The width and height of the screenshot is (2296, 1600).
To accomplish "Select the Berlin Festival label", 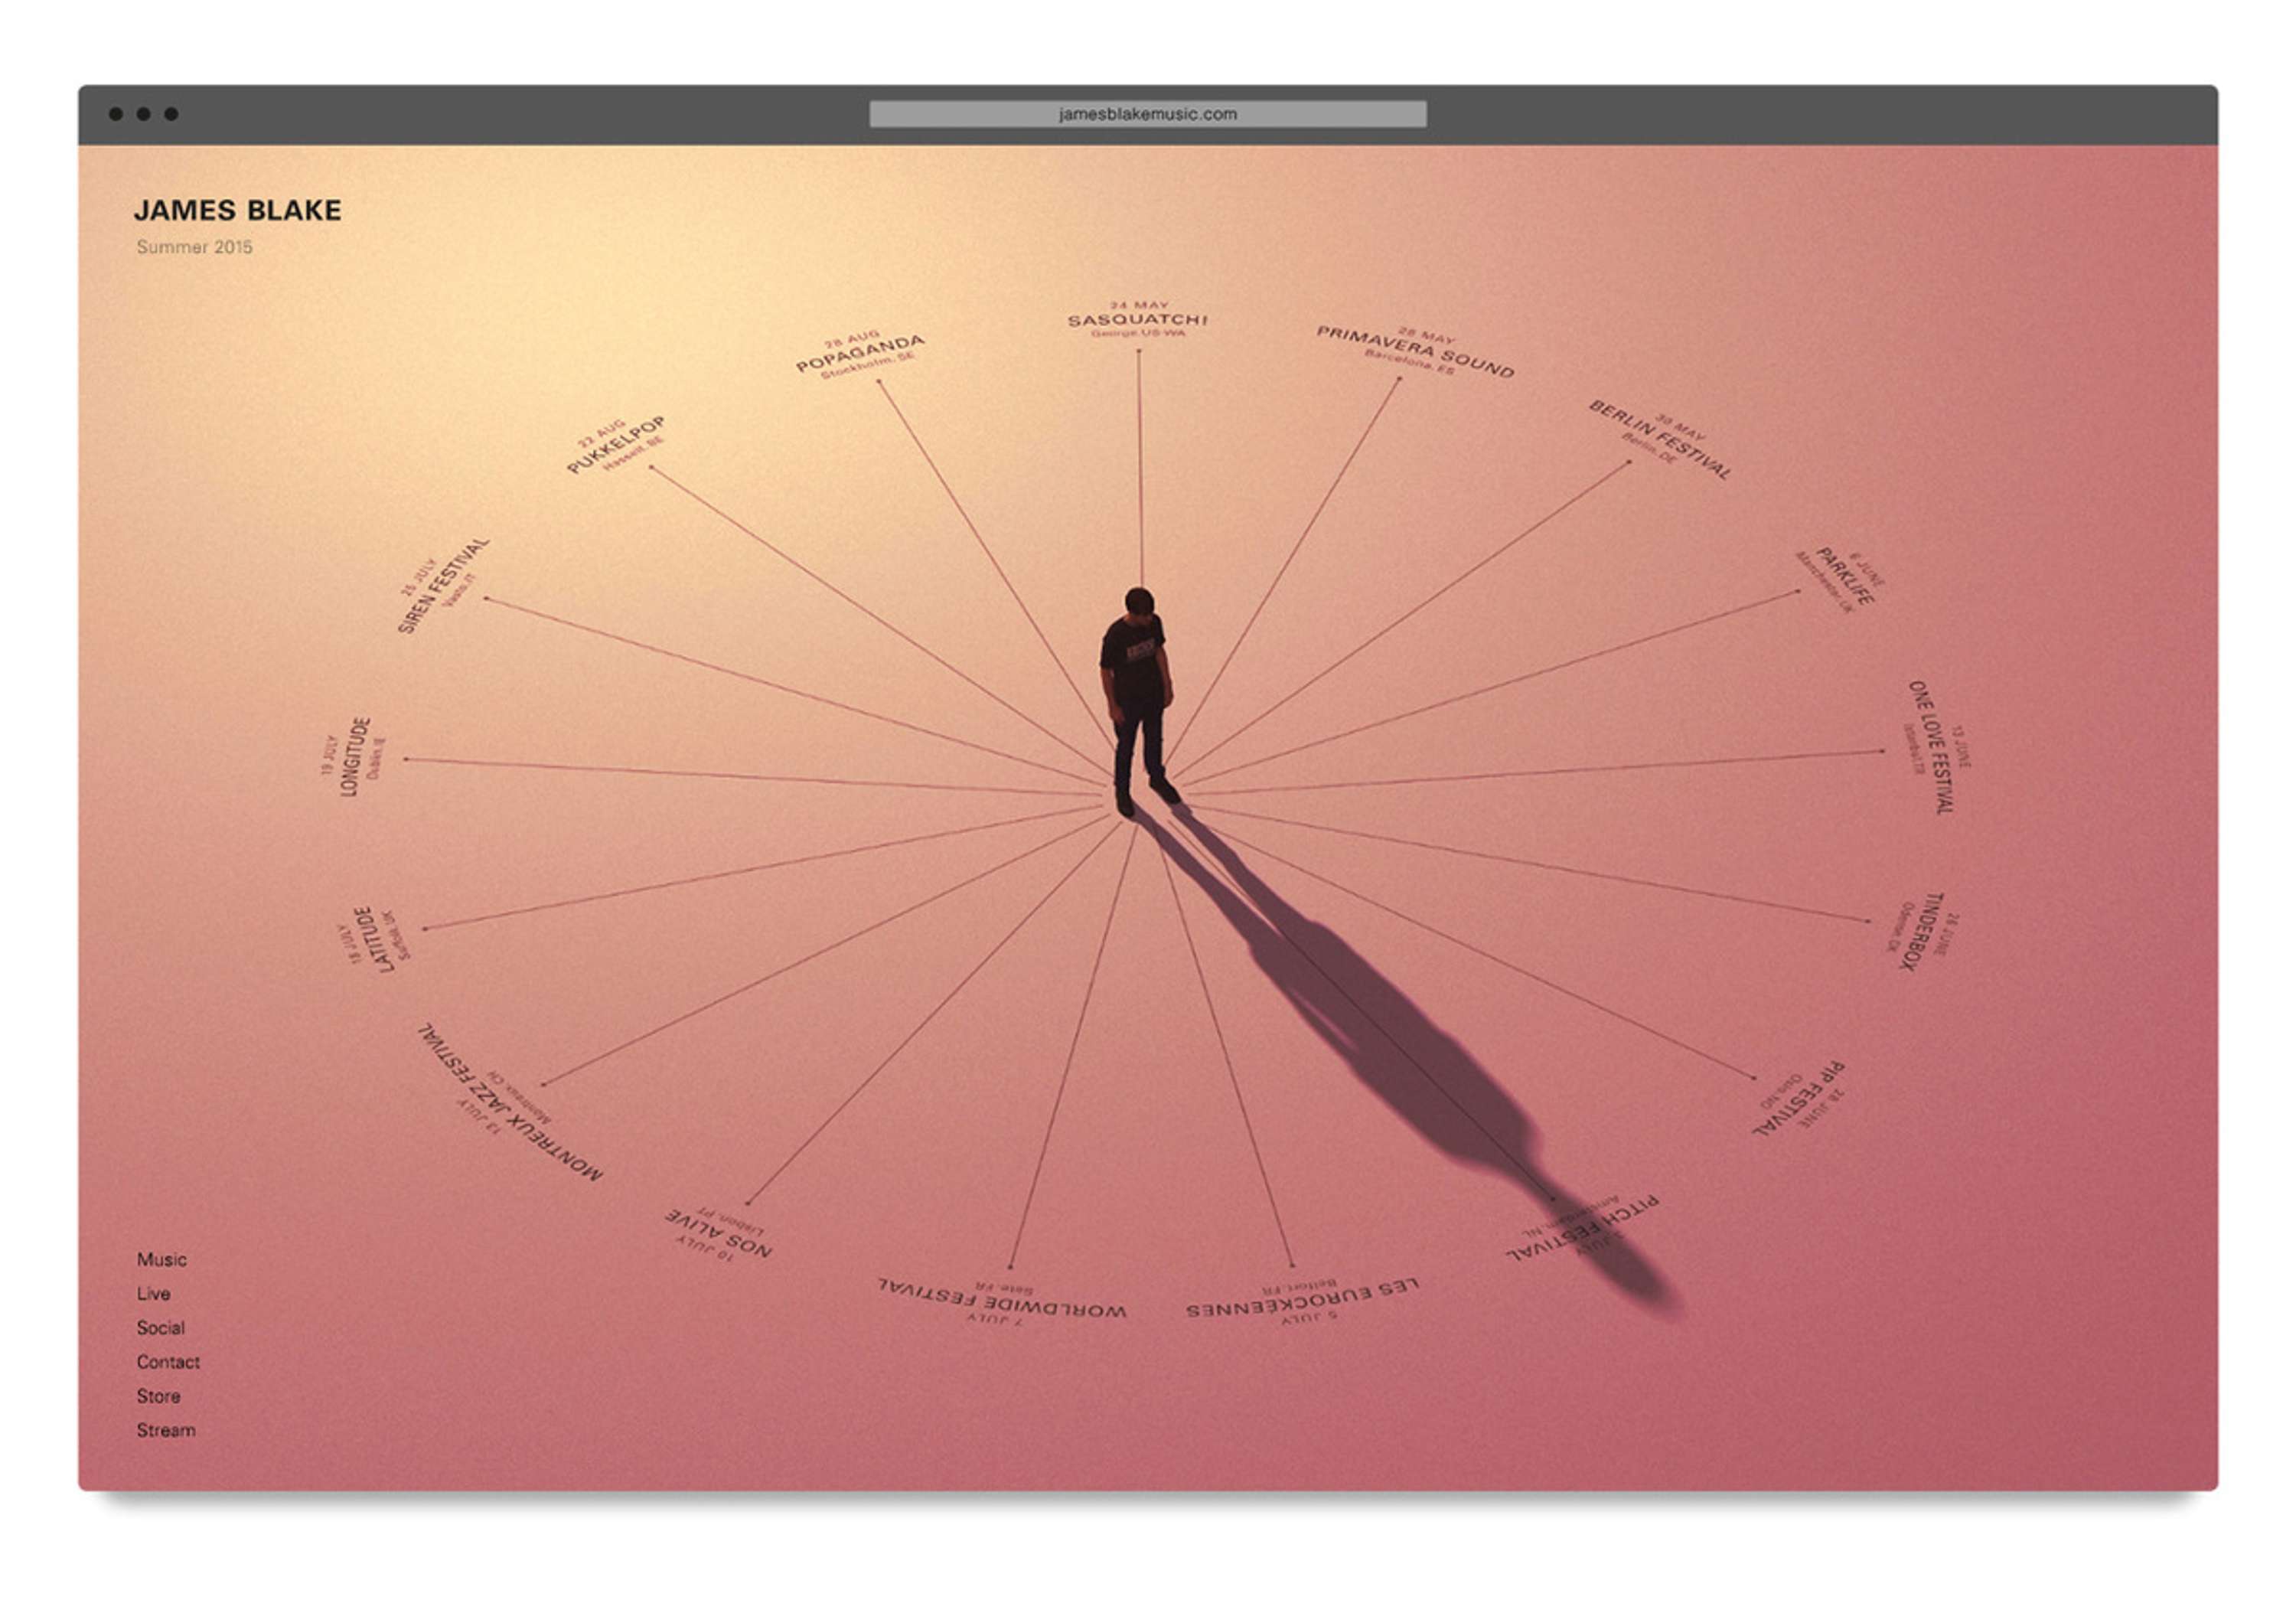I will [1660, 440].
